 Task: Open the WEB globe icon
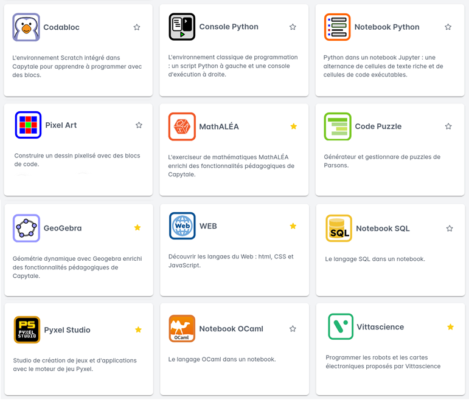182,226
